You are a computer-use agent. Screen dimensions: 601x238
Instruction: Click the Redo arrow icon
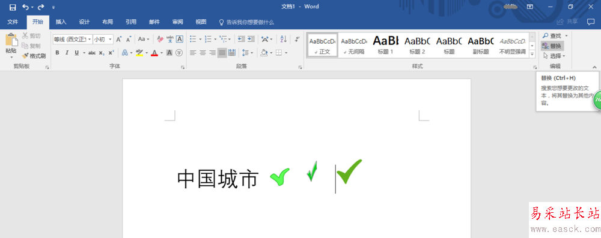(41, 7)
